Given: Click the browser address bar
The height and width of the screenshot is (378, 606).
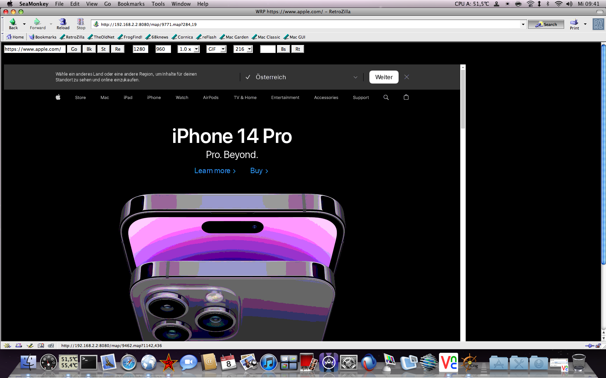Looking at the screenshot, I should coord(306,24).
